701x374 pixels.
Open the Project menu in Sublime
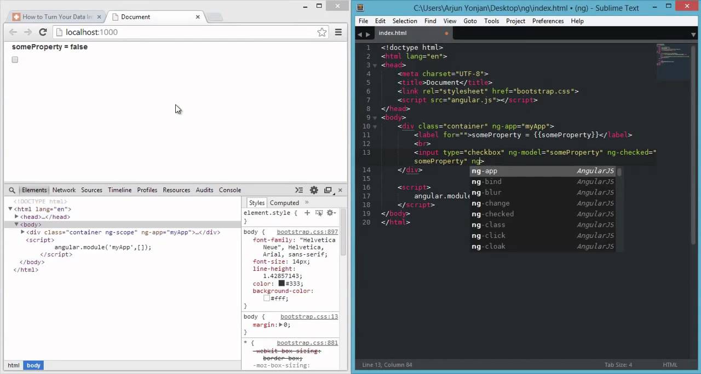pyautogui.click(x=515, y=21)
